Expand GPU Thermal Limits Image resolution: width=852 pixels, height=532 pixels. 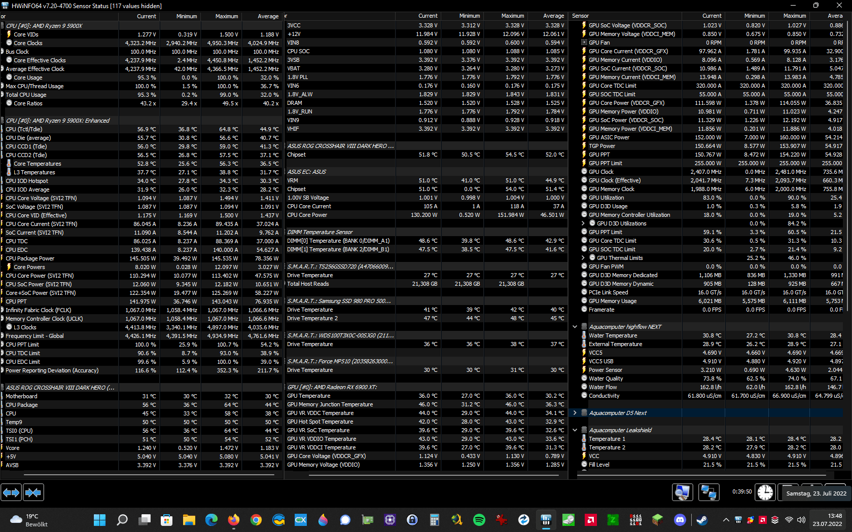click(583, 258)
